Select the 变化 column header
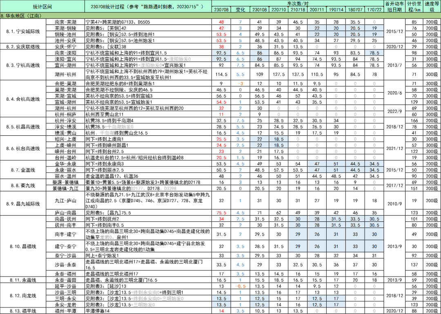Viewport: 441px width, 314px height. coord(239,10)
